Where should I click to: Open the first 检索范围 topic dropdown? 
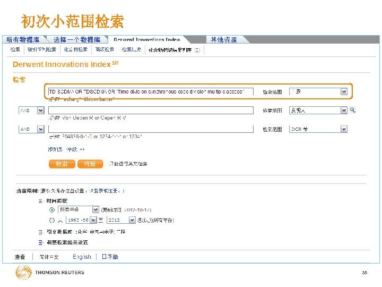(x=318, y=91)
